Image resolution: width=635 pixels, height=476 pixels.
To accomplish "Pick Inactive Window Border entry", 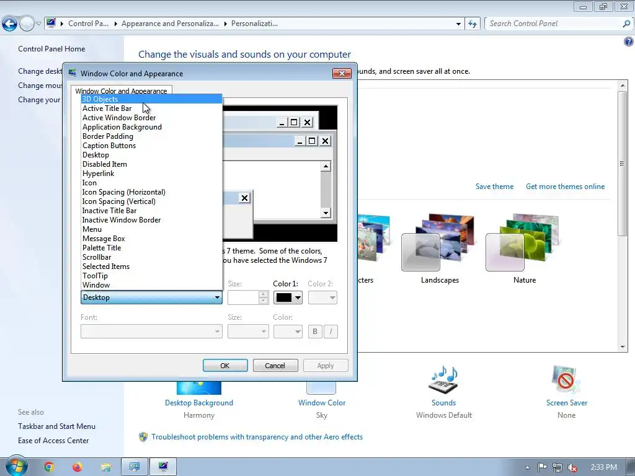I will click(151, 220).
